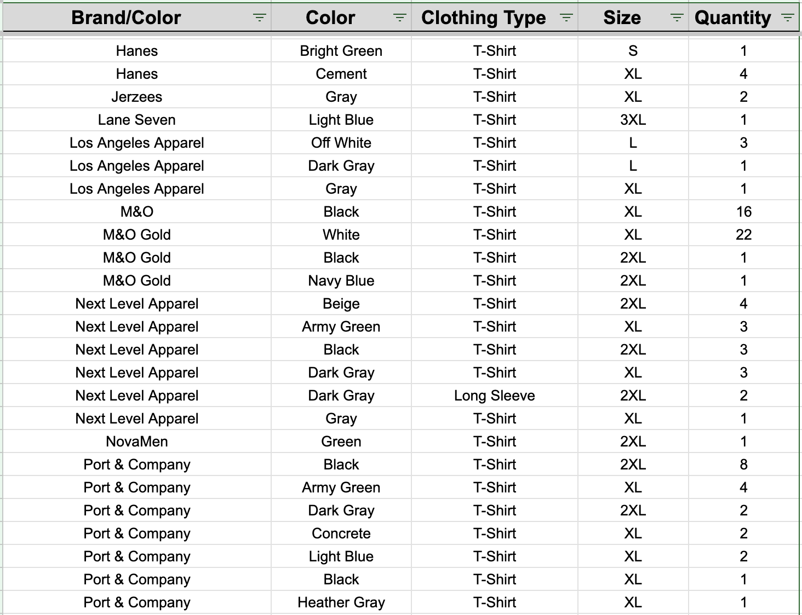The width and height of the screenshot is (802, 615).
Task: Select the 3XL size cell
Action: pyautogui.click(x=633, y=120)
